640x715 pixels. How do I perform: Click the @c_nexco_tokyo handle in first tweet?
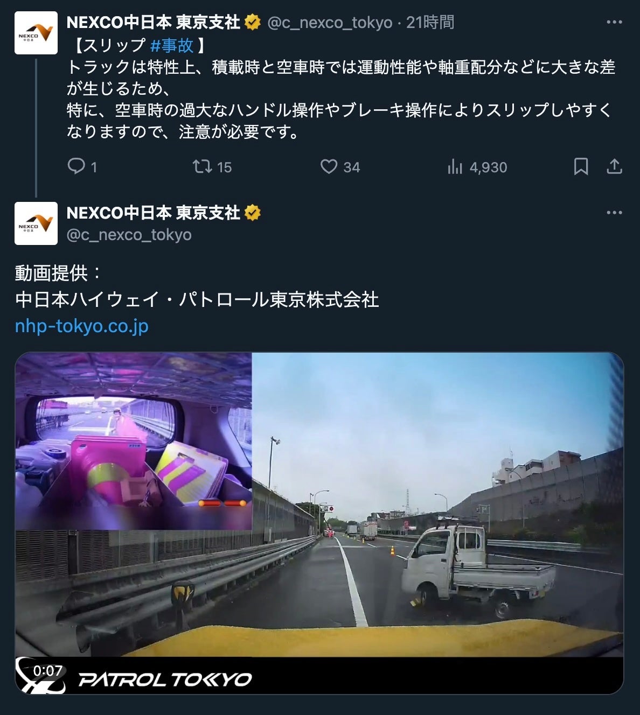tap(329, 23)
